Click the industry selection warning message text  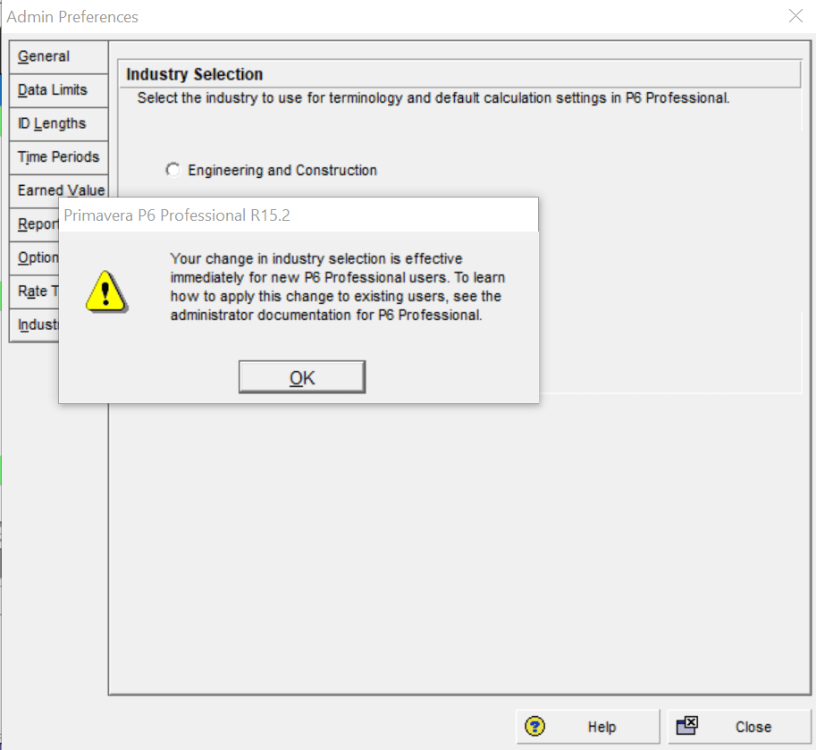click(338, 287)
